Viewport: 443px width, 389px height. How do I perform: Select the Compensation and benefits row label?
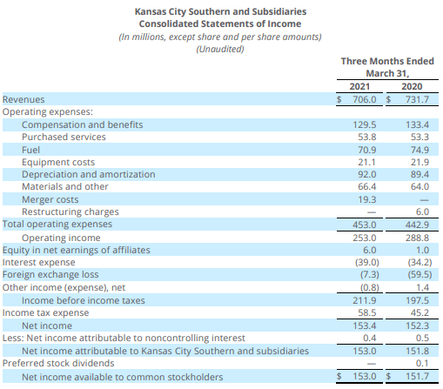(83, 124)
